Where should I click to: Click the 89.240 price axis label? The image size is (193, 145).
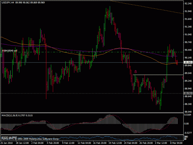coord(188,81)
